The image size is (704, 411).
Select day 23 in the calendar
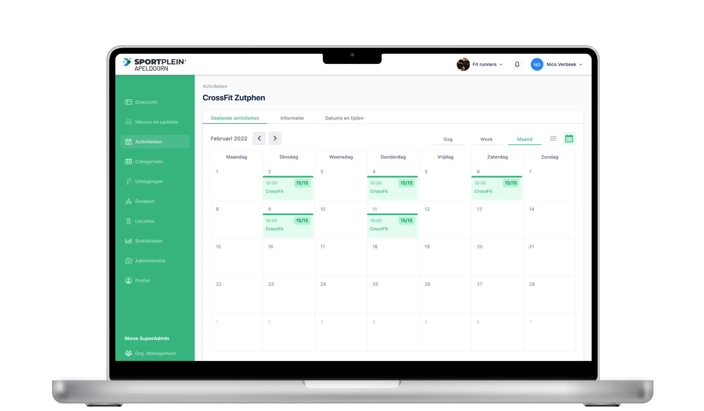(x=289, y=295)
